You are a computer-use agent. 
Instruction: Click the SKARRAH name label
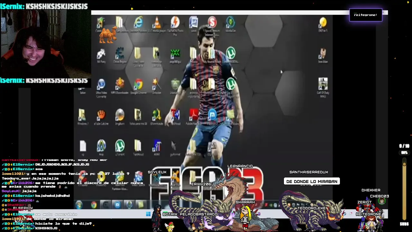tap(245, 202)
